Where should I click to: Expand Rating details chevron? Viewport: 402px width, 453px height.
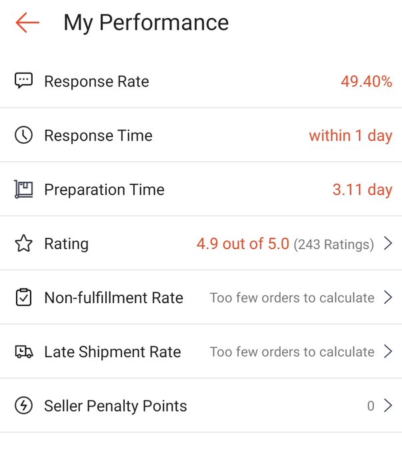[x=388, y=244]
